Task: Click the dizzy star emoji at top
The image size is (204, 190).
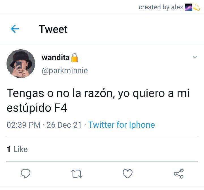Action: pos(196,7)
